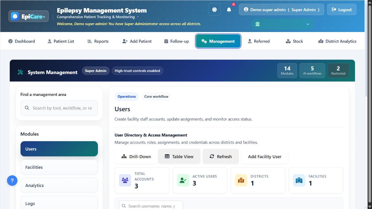Click the High-trust controls enabled badge

[137, 71]
